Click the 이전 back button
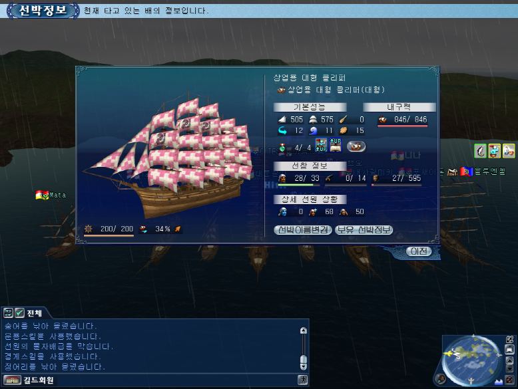Image resolution: width=518 pixels, height=389 pixels. (419, 251)
